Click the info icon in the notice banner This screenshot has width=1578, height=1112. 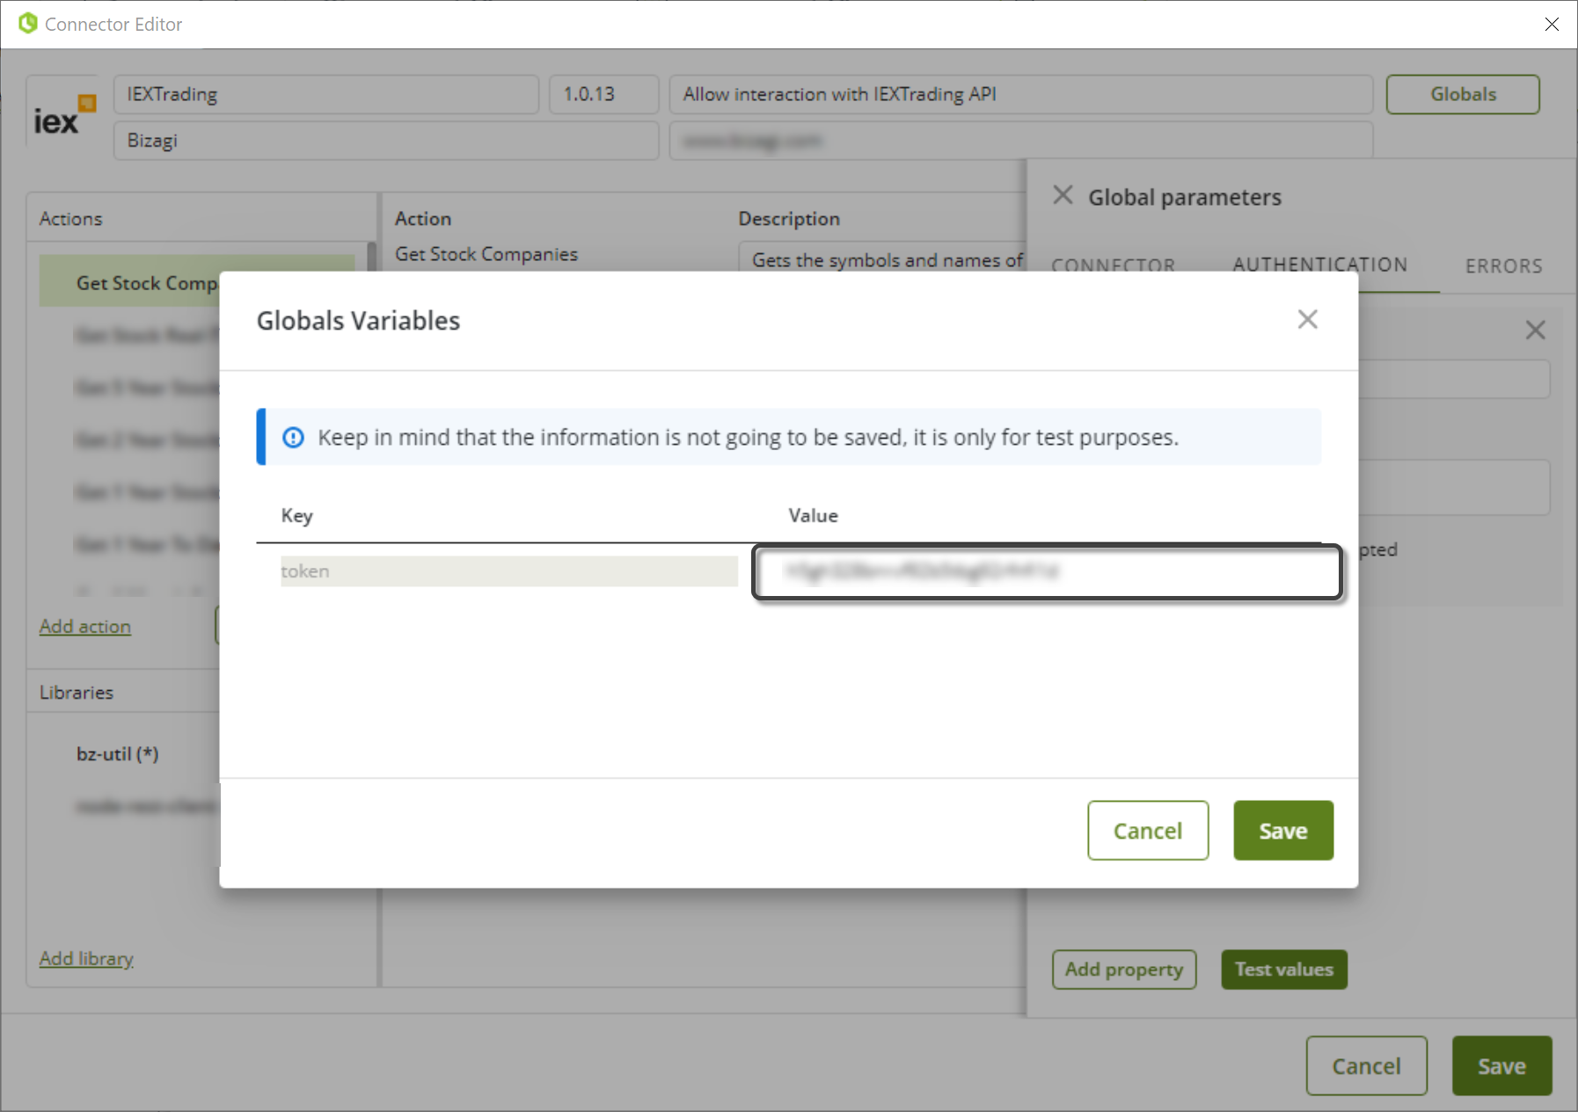(293, 437)
